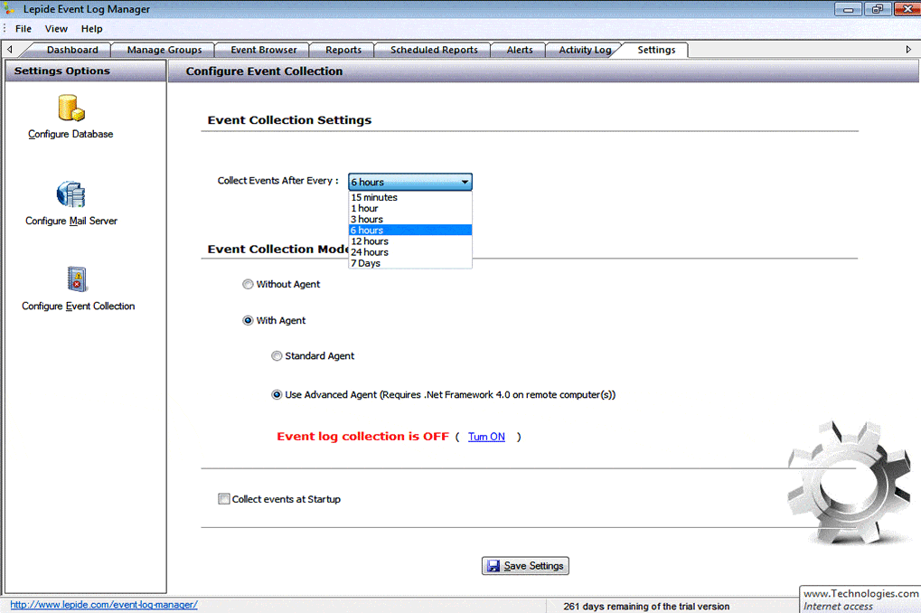Enable Collect events at Startup checkbox

tap(224, 499)
